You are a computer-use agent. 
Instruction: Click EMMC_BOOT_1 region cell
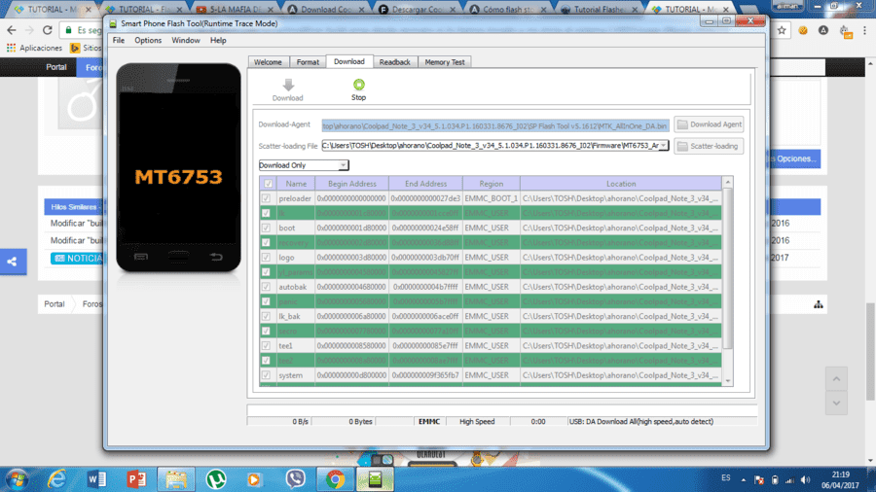492,198
